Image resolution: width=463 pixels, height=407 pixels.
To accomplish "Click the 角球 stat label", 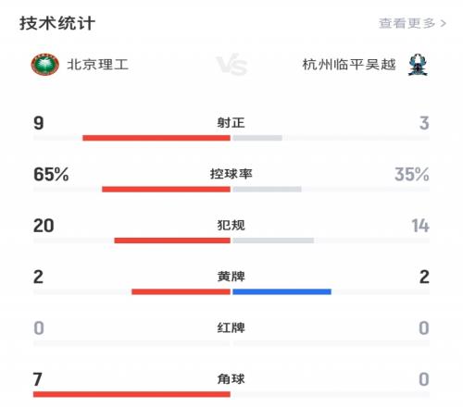I will click(x=231, y=379).
